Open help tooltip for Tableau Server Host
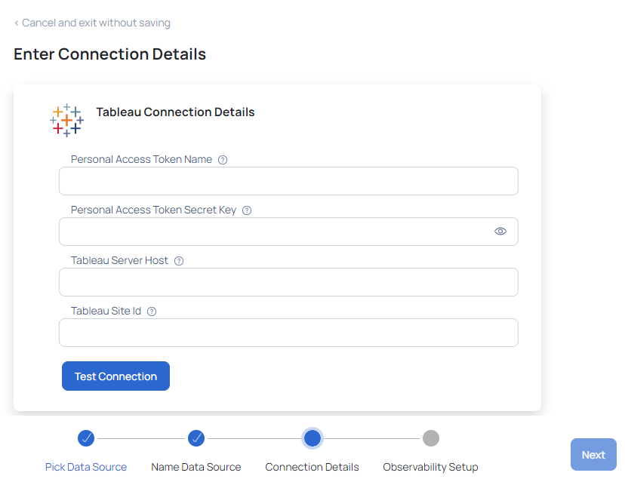Viewport: 625px width, 485px height. tap(179, 261)
